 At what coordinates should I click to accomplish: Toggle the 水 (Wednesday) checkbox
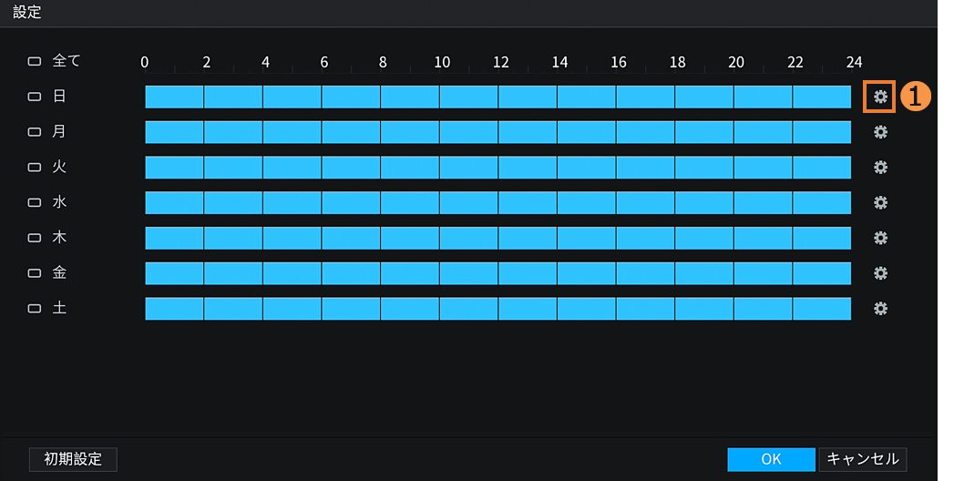click(x=35, y=202)
